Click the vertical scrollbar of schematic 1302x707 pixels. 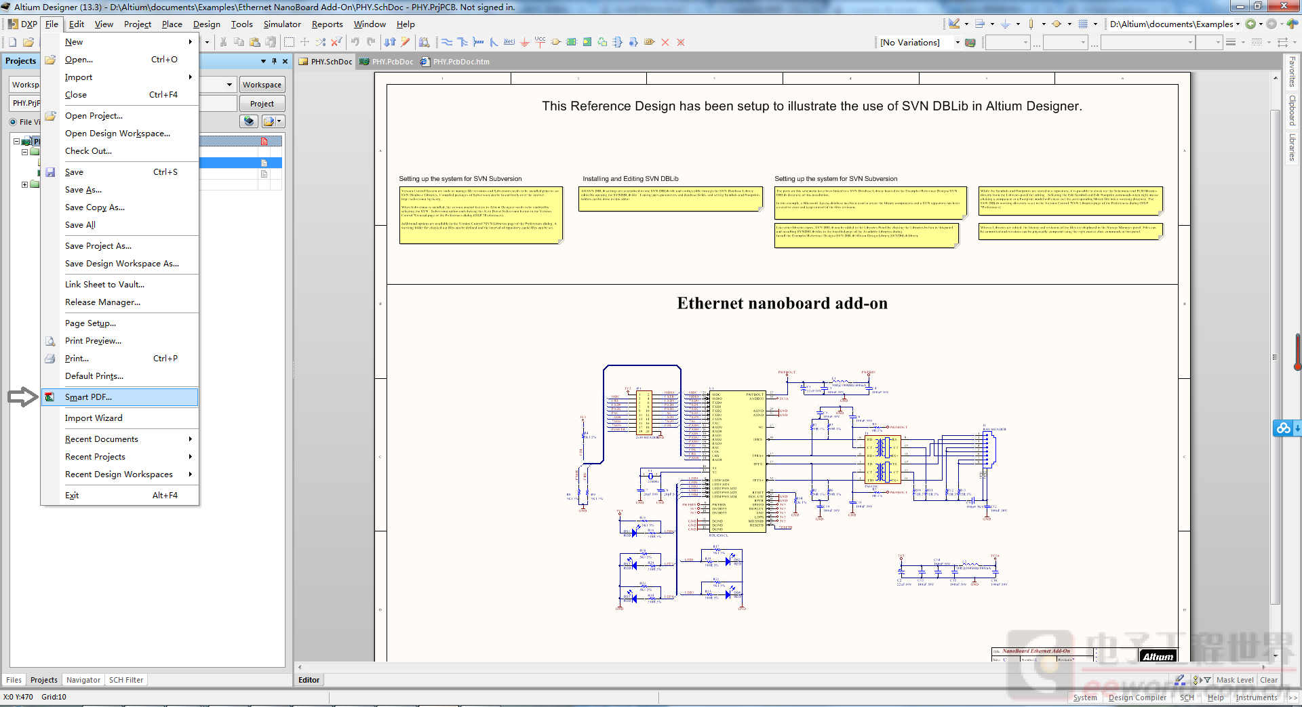(x=1275, y=357)
